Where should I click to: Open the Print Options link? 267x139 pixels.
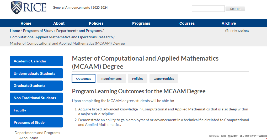click(239, 31)
